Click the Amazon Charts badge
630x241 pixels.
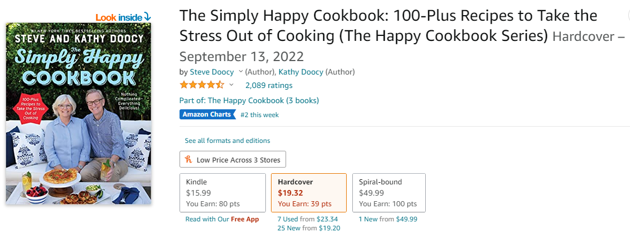(x=207, y=114)
